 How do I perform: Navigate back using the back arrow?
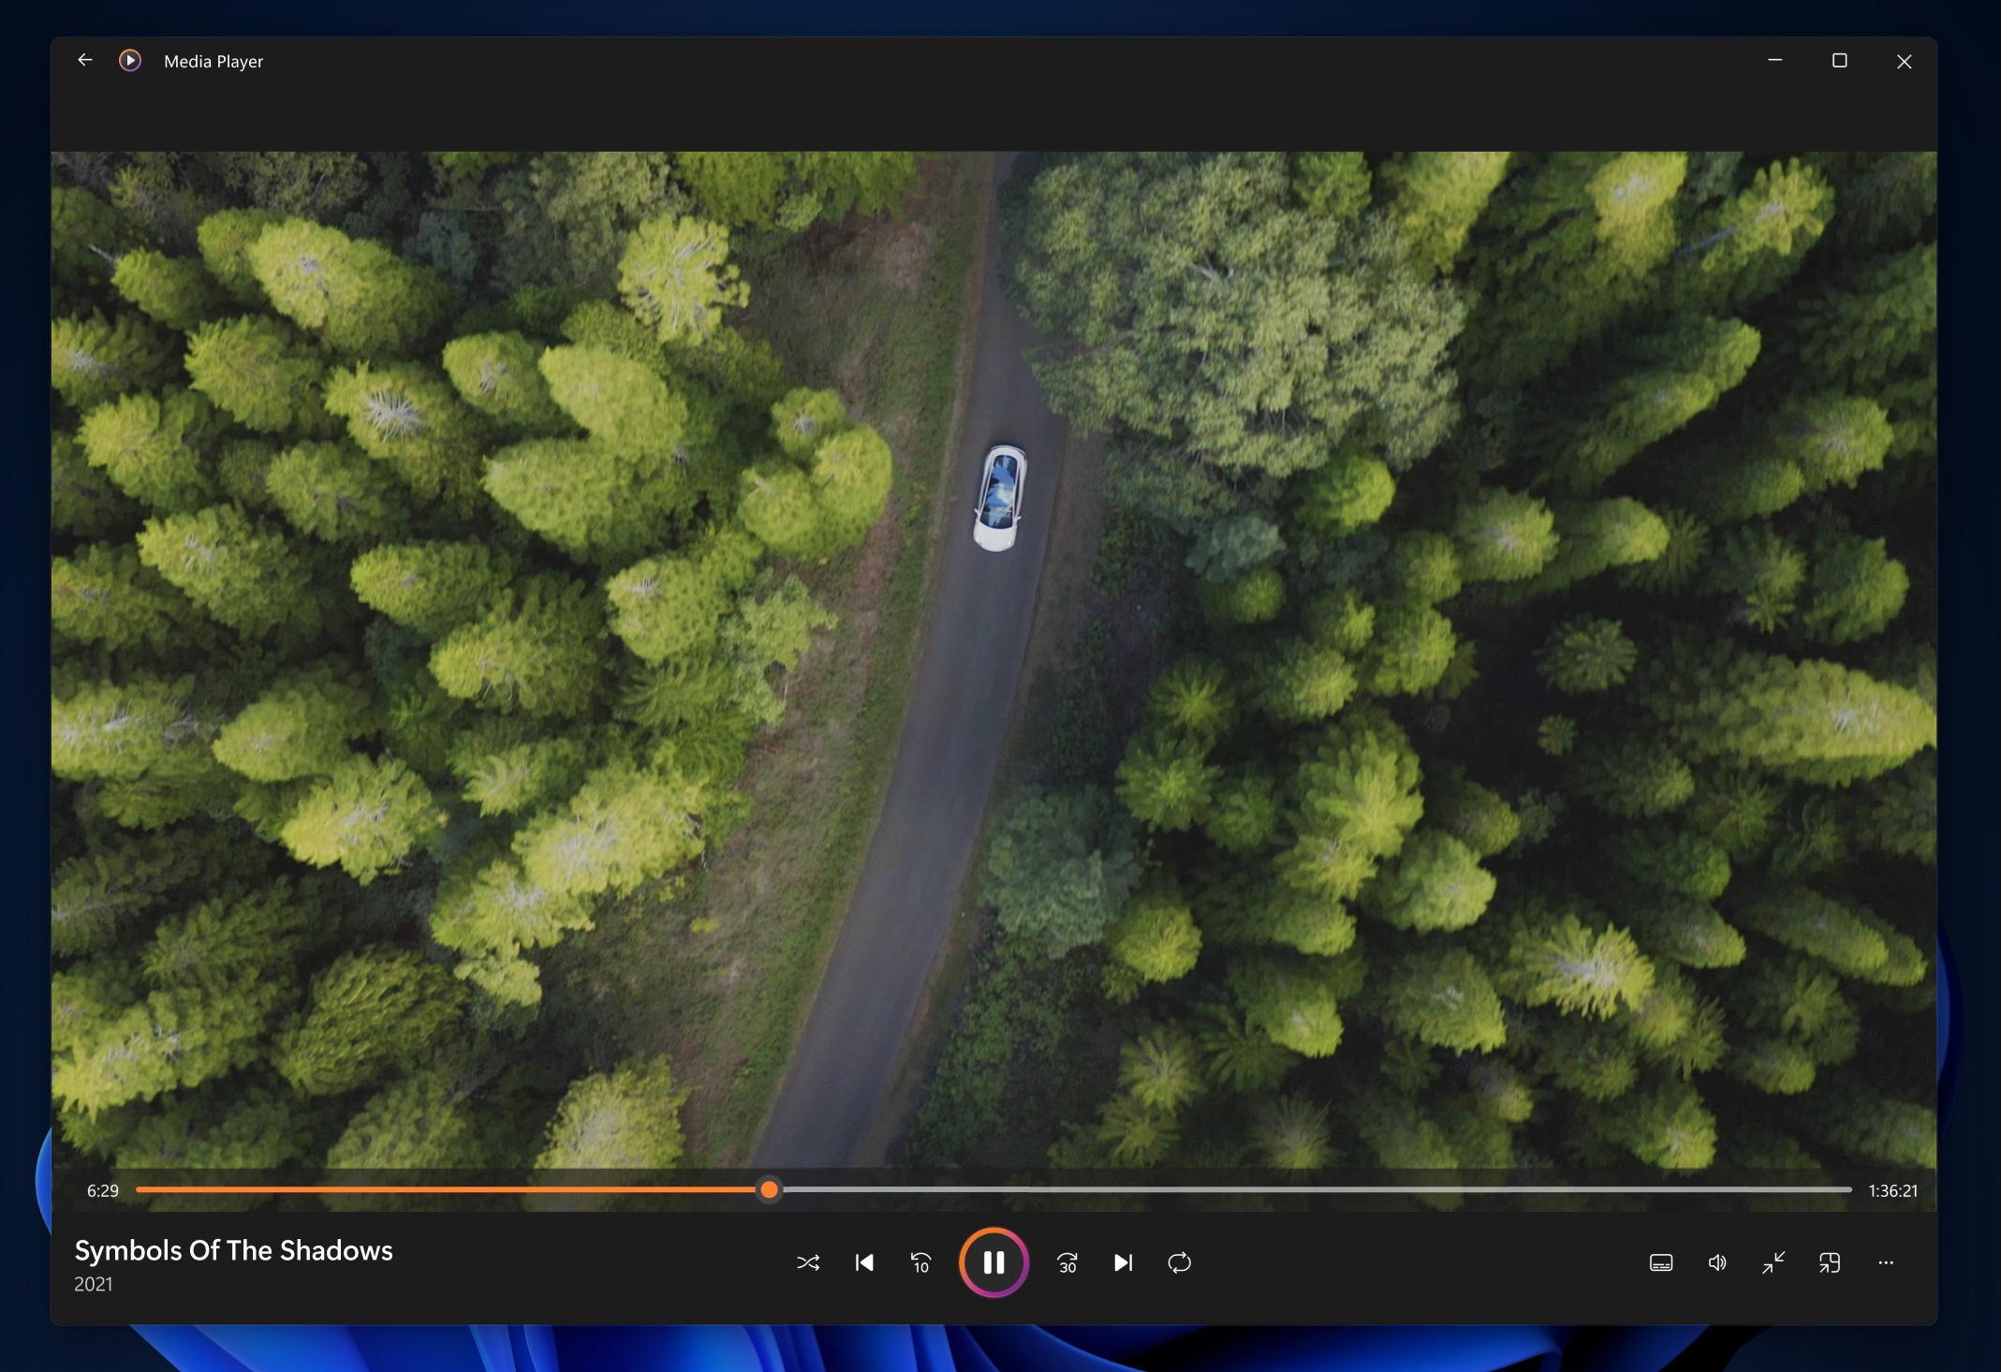[x=84, y=60]
